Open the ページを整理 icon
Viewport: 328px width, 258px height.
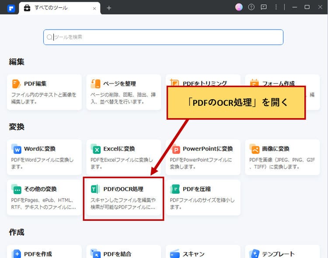pyautogui.click(x=96, y=84)
